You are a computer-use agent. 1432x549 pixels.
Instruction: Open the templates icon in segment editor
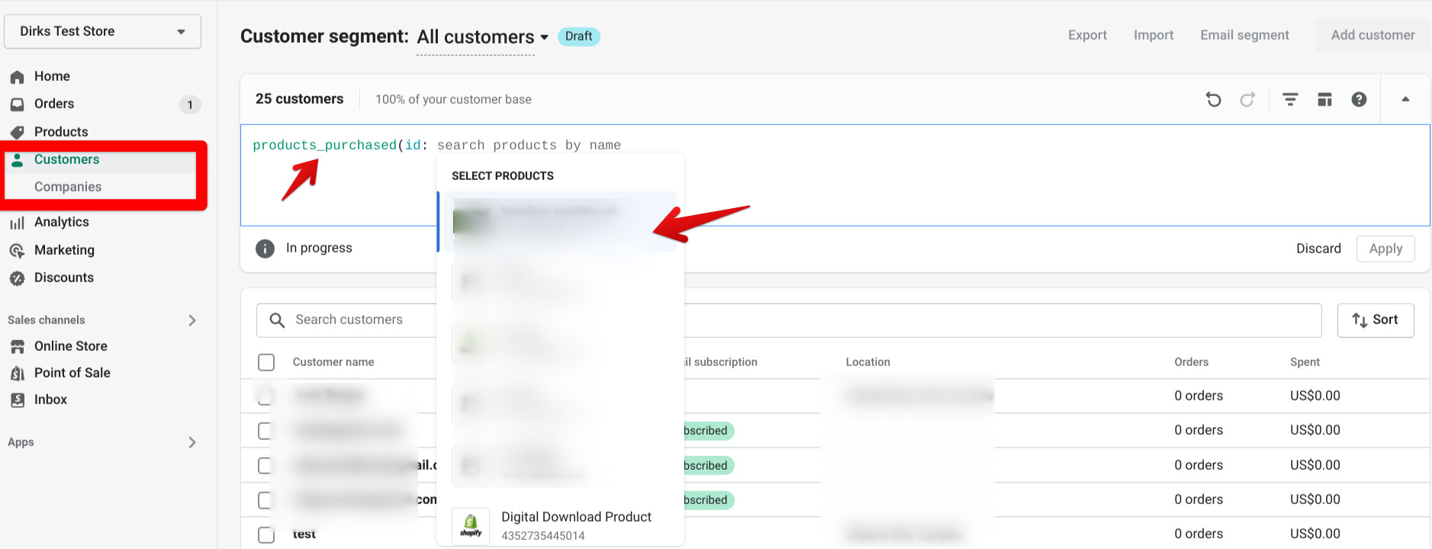1324,100
